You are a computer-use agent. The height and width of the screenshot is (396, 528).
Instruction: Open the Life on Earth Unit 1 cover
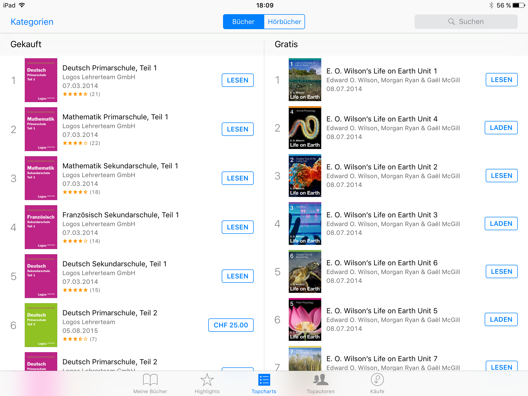(x=305, y=80)
